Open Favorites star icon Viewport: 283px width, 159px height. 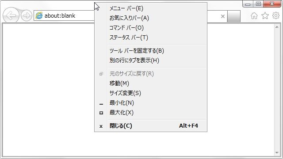click(265, 16)
